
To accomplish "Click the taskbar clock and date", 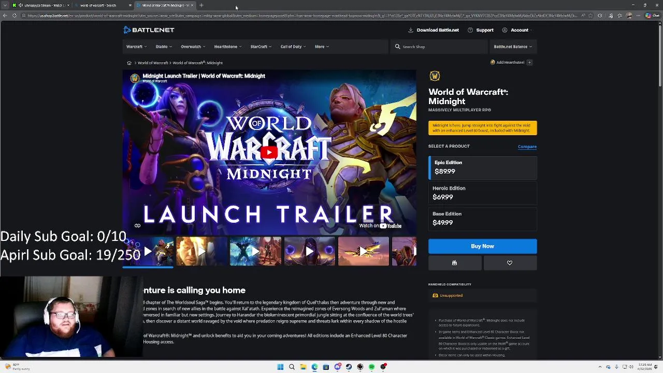I will point(645,367).
